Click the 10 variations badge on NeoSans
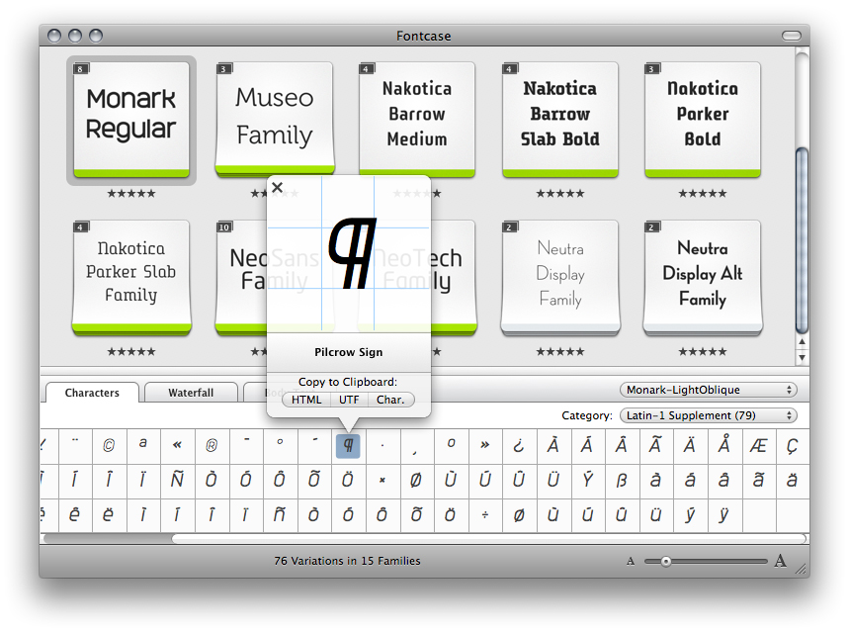 [224, 227]
